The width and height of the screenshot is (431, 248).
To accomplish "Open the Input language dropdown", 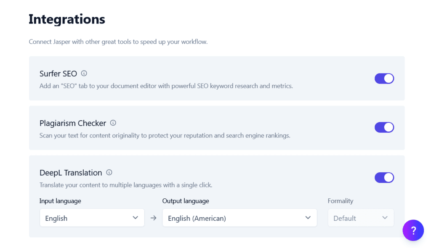I will (92, 218).
